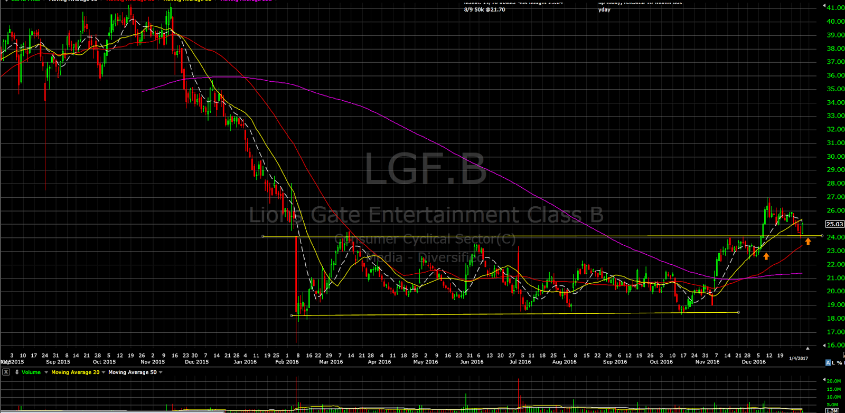This screenshot has height=413, width=845.
Task: Click the 10.0M volume axis label
Action: coord(833,397)
